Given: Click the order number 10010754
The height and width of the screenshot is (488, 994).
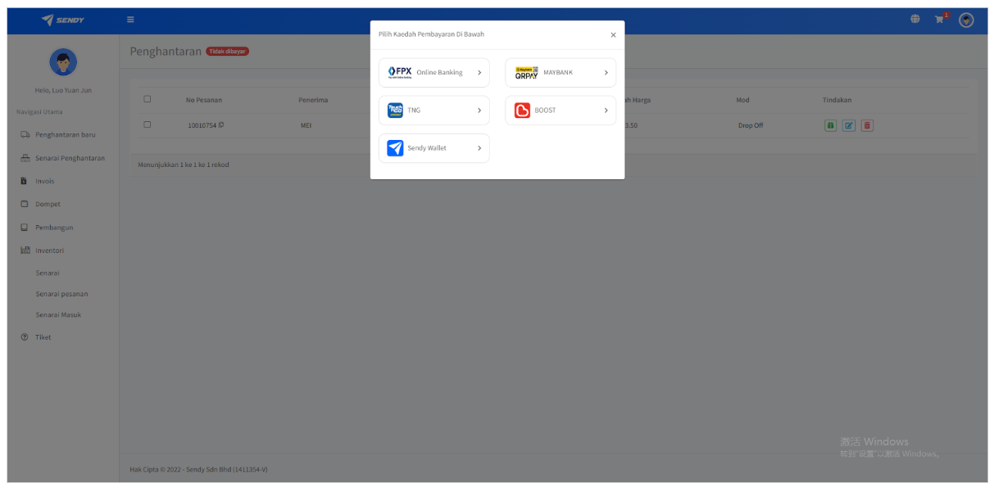Looking at the screenshot, I should point(202,125).
